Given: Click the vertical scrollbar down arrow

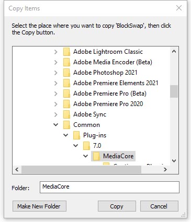Looking at the screenshot, I should [174, 161].
